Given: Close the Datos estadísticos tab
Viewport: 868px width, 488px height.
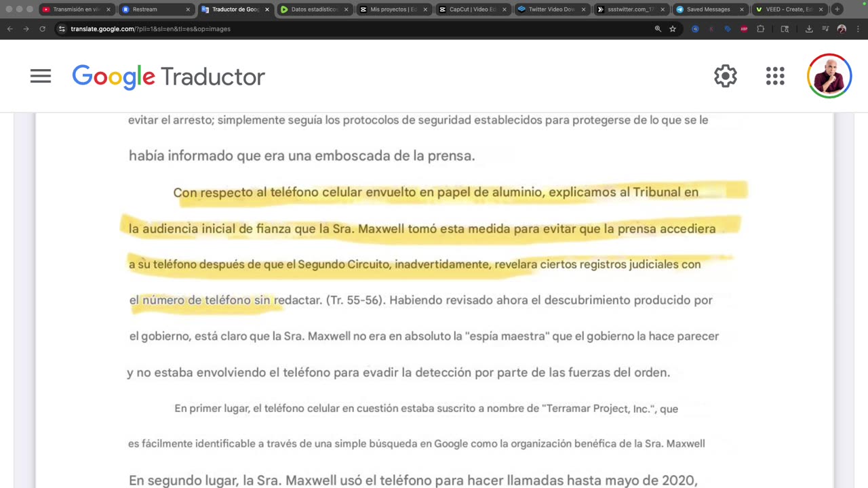Looking at the screenshot, I should 347,9.
